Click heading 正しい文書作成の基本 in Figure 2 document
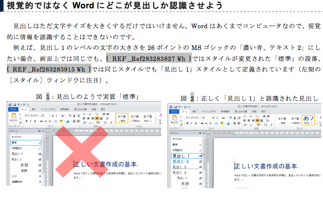 coord(266,166)
